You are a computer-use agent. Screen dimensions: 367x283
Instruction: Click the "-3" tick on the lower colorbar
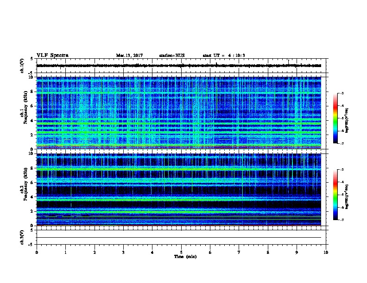(x=342, y=170)
